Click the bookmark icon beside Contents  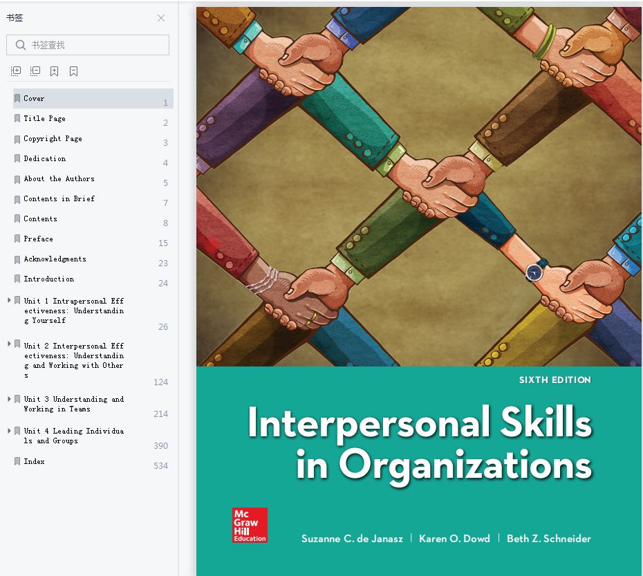pyautogui.click(x=17, y=219)
